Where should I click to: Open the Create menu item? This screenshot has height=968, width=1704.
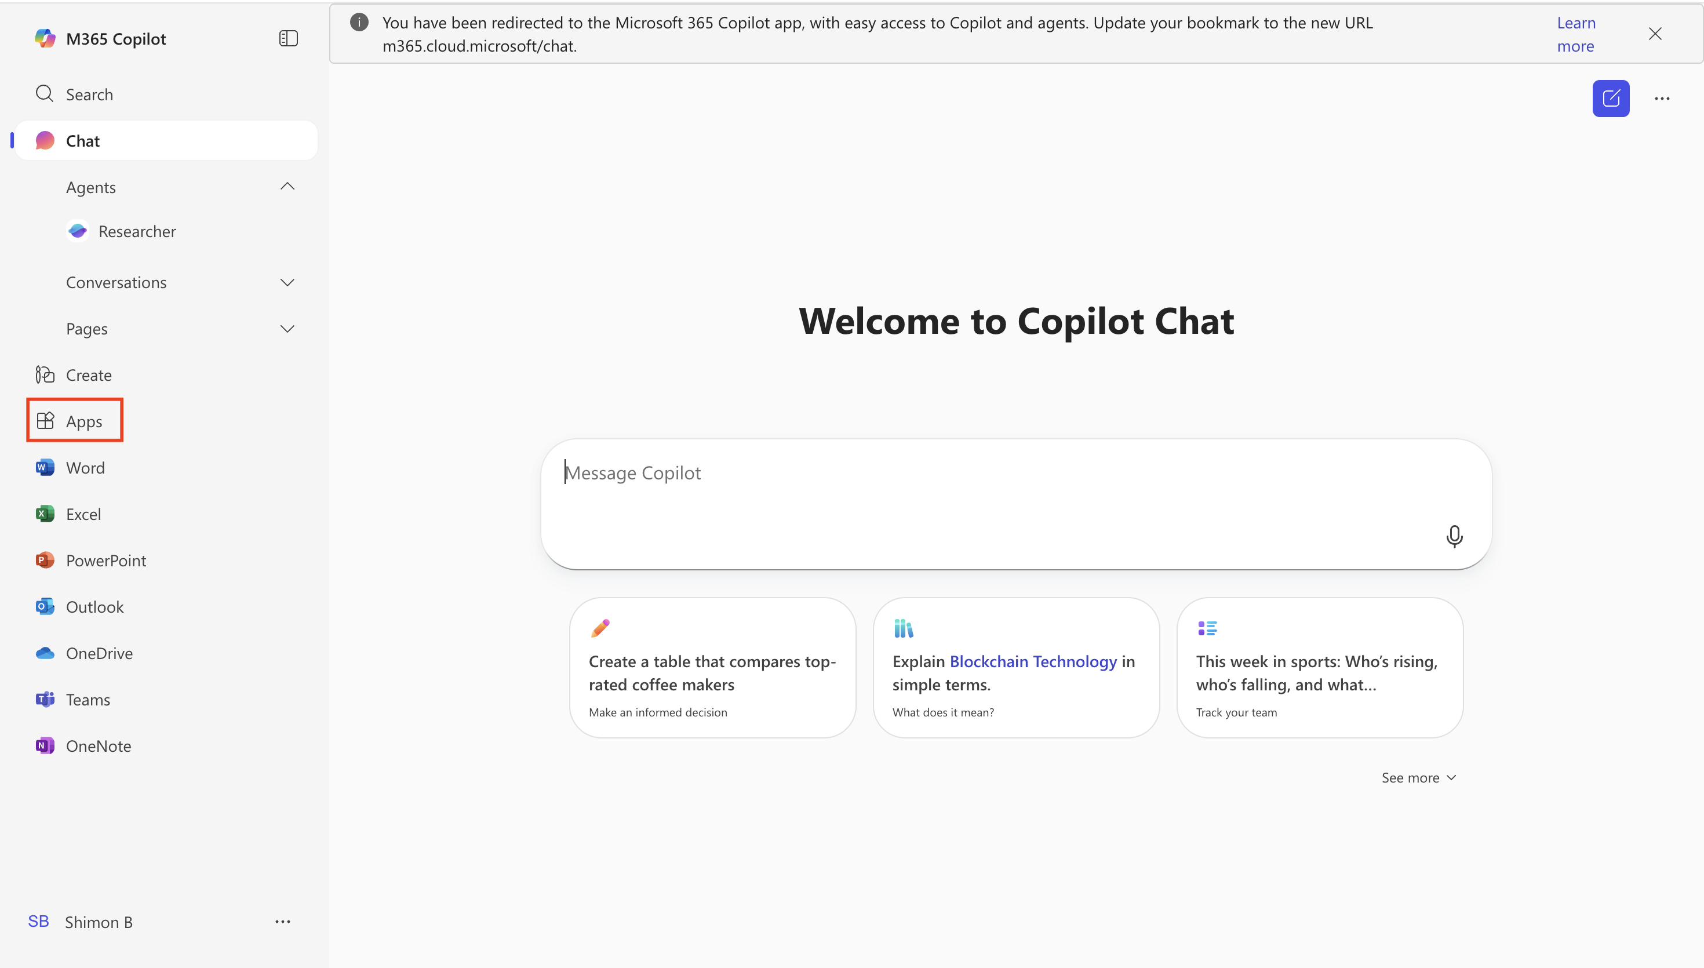pyautogui.click(x=89, y=375)
